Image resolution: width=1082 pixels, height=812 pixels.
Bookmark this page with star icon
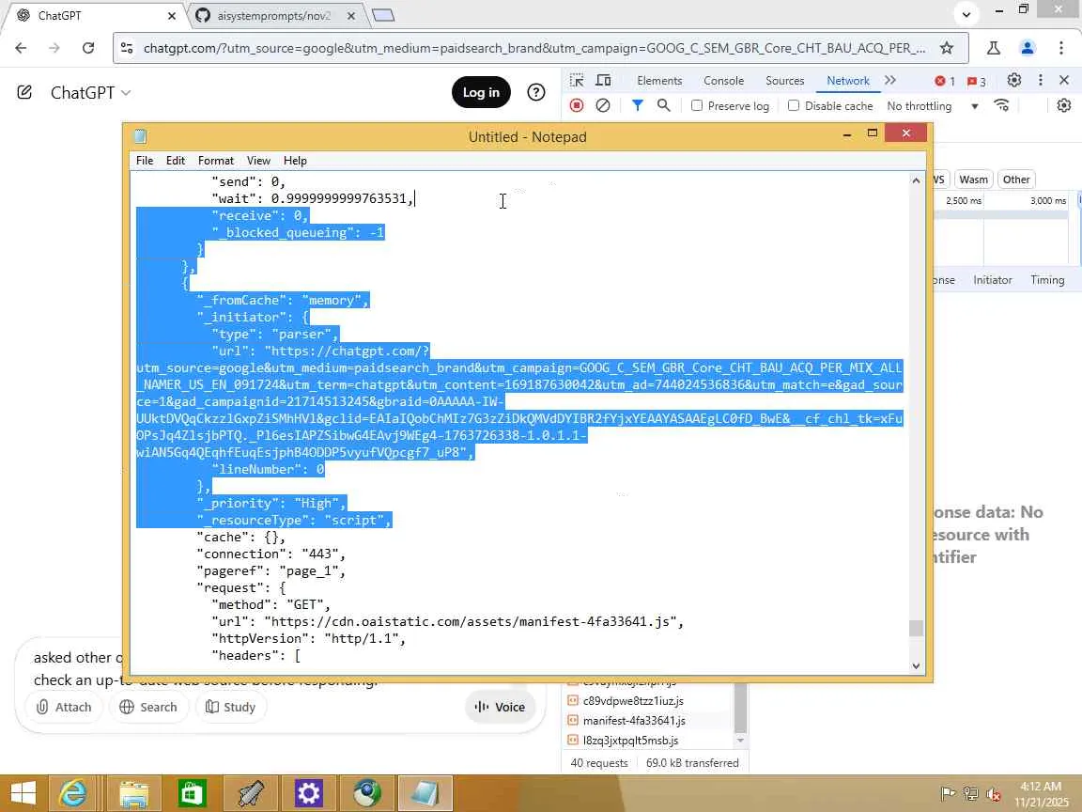coord(947,48)
